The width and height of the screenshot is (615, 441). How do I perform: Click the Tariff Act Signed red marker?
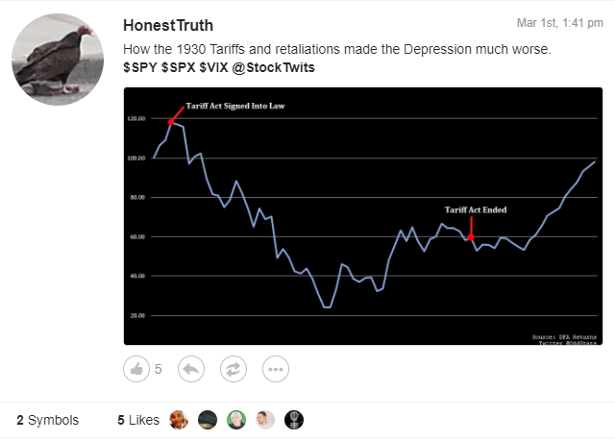point(171,122)
